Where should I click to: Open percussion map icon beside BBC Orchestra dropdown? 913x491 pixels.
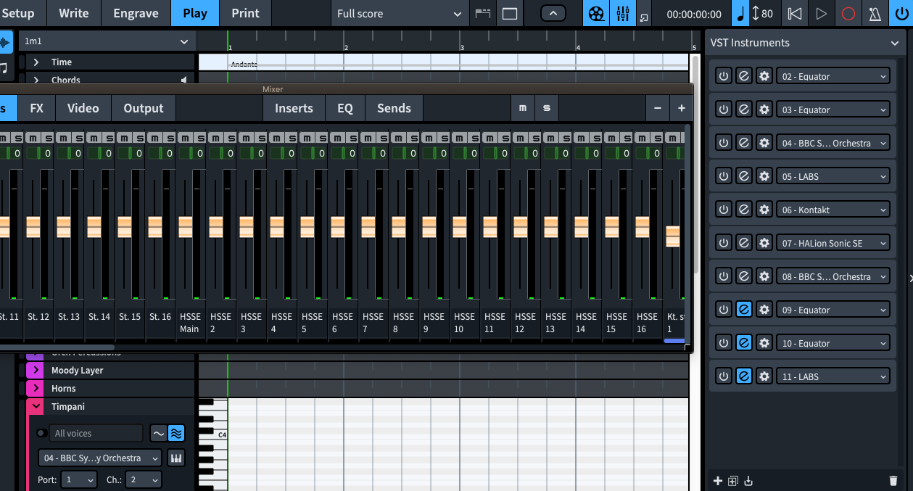(x=175, y=458)
